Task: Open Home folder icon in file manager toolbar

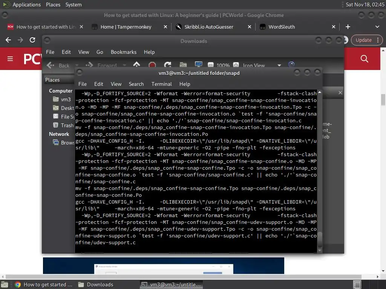Action: (183, 65)
